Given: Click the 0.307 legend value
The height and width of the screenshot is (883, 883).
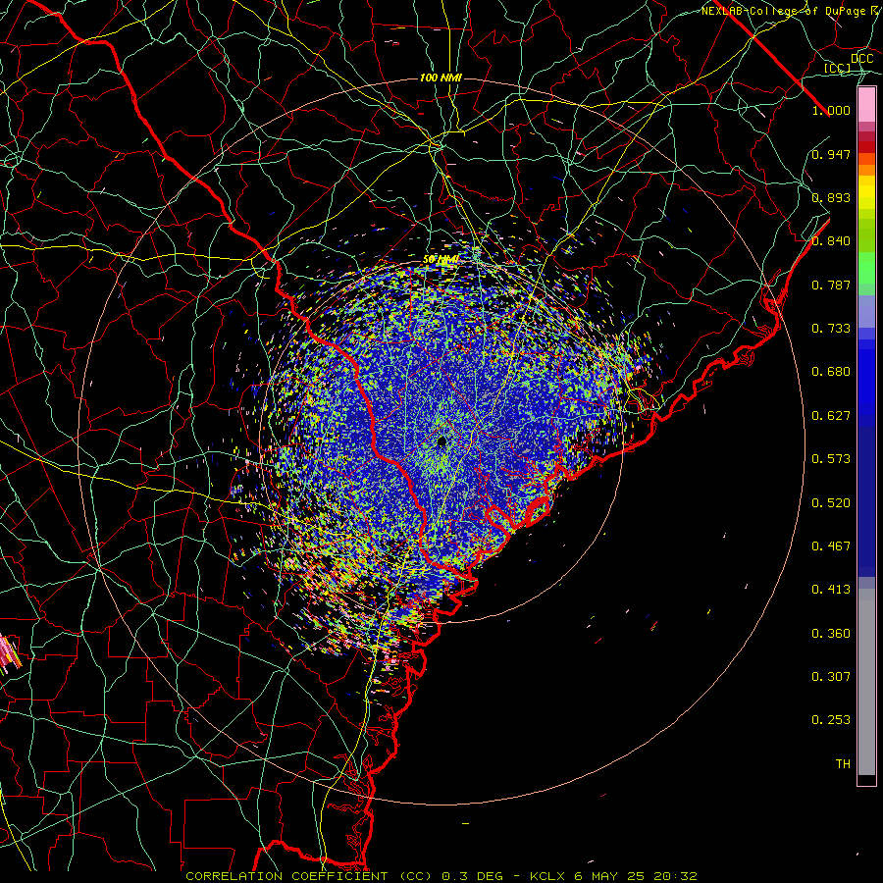Looking at the screenshot, I should point(831,677).
